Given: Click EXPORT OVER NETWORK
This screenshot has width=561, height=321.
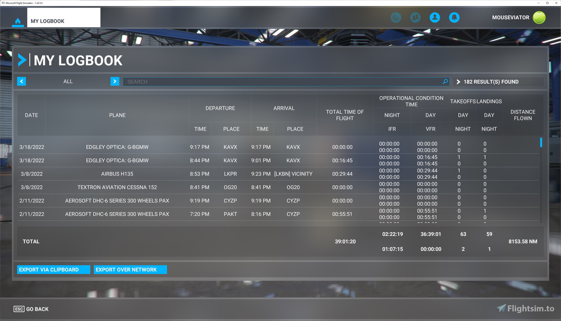Looking at the screenshot, I should 130,269.
